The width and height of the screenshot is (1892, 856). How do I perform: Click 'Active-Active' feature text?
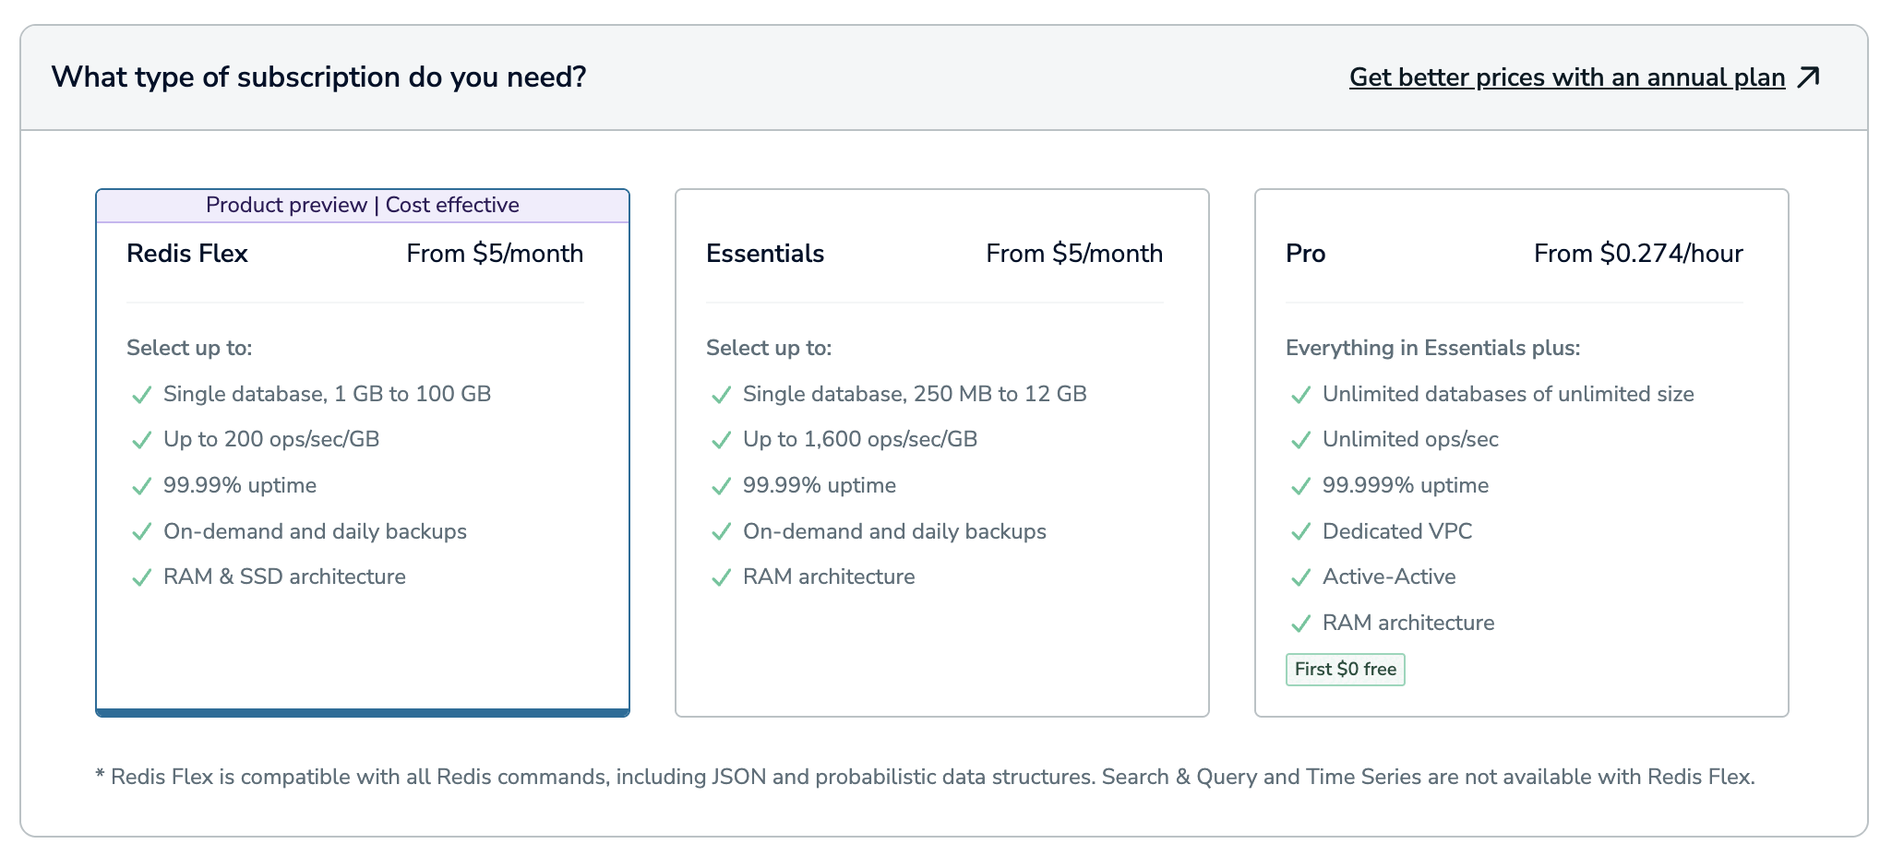[1389, 577]
